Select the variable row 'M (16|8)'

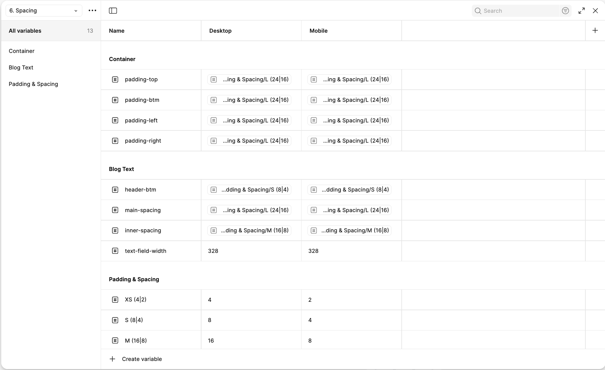tap(136, 340)
